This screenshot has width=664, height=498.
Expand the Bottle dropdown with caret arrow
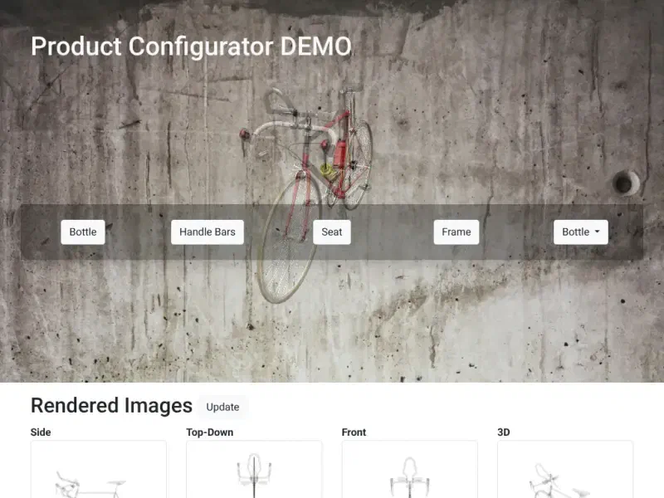point(580,232)
